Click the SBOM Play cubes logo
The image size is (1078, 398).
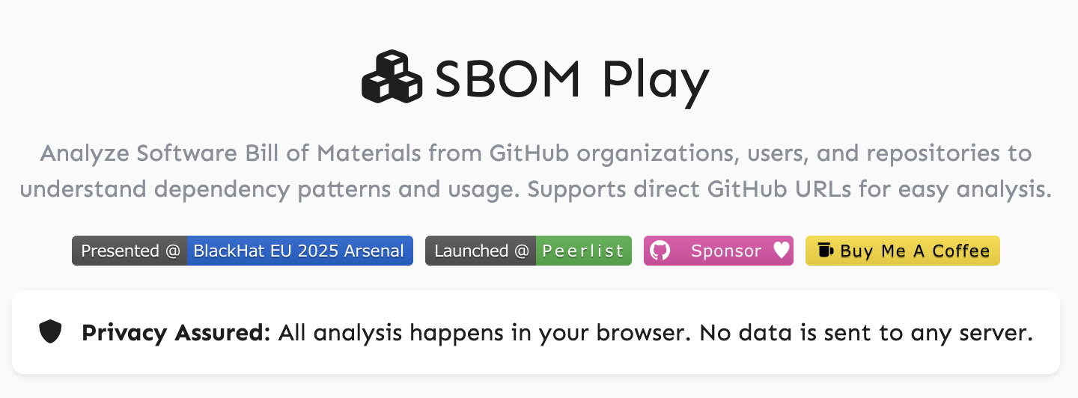pyautogui.click(x=392, y=76)
